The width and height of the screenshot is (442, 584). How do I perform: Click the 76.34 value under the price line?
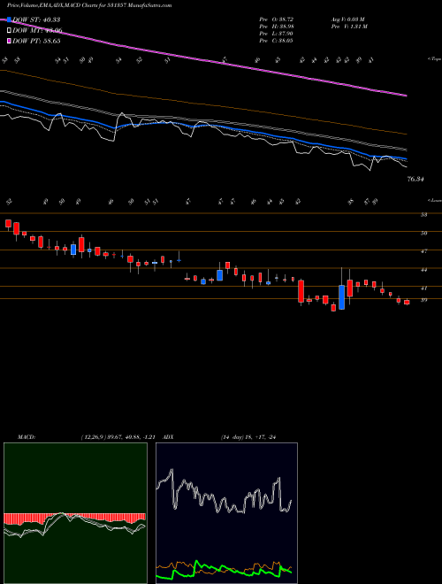pyautogui.click(x=415, y=179)
